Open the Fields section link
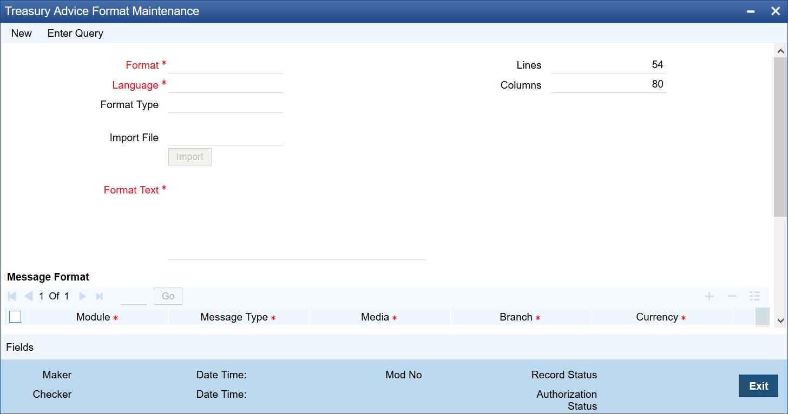This screenshot has height=414, width=788. pyautogui.click(x=20, y=348)
